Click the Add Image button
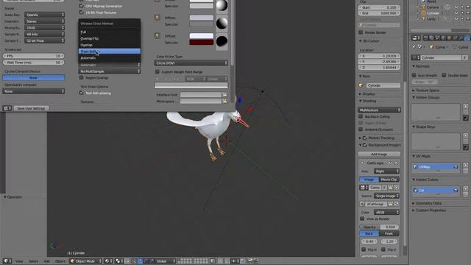 coord(379,154)
